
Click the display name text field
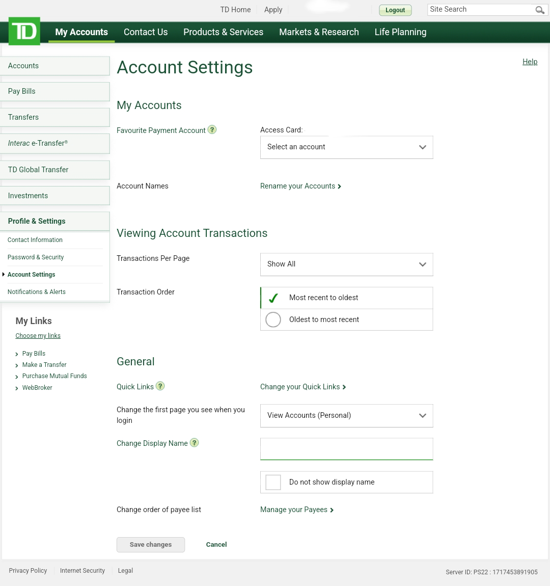[346, 449]
